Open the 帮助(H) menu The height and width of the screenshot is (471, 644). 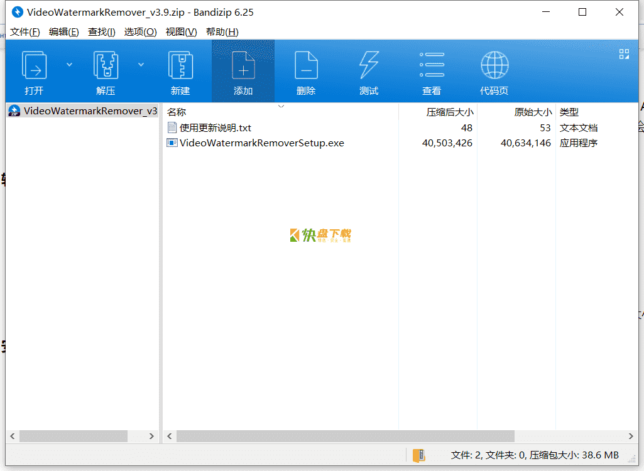(x=222, y=31)
